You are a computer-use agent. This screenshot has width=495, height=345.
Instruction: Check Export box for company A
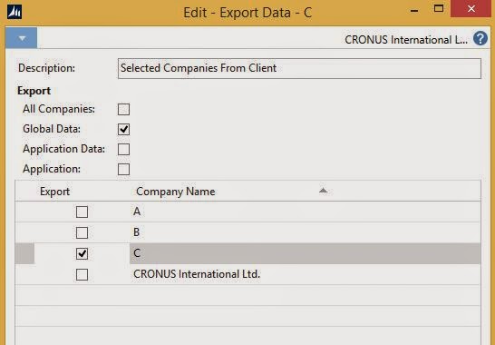tap(82, 212)
